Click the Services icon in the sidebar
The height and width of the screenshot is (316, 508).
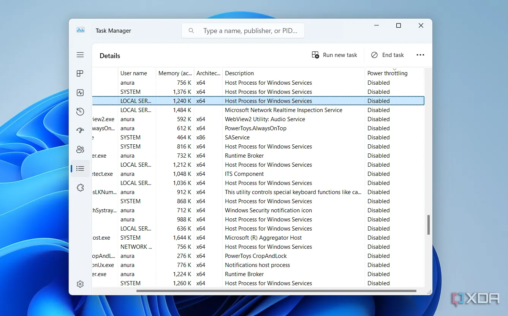[80, 187]
